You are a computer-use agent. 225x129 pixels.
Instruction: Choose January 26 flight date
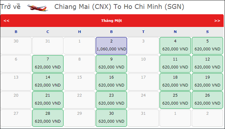coord(207,100)
